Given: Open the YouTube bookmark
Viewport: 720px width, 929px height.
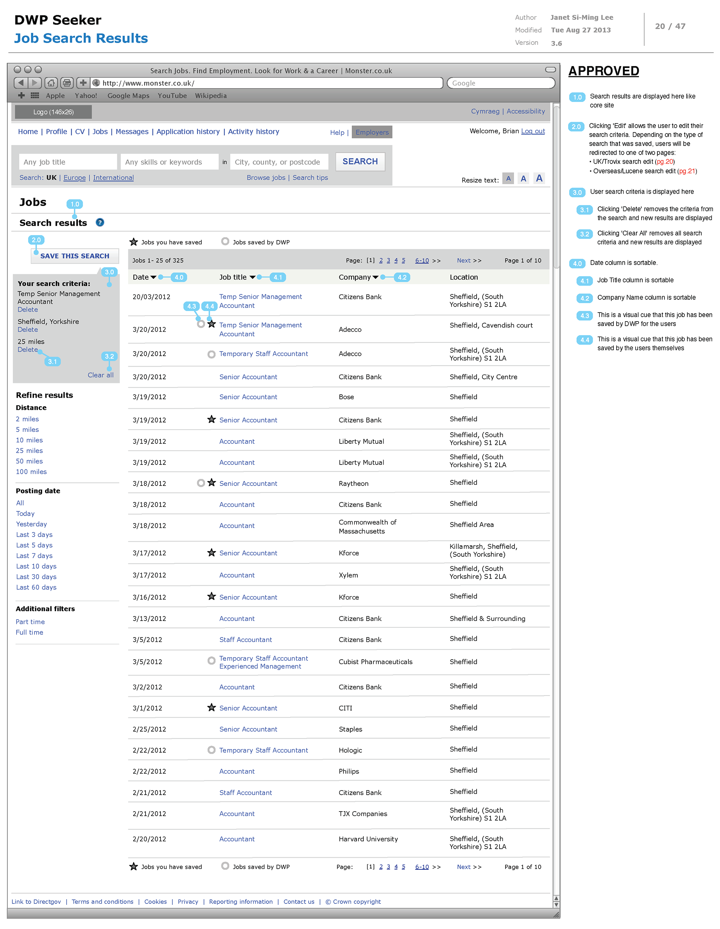Looking at the screenshot, I should [172, 96].
